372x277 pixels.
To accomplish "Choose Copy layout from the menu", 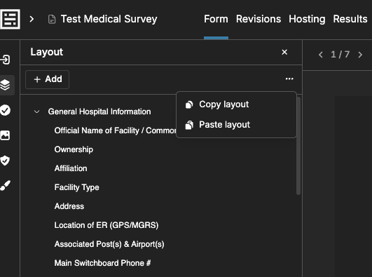I will tap(236, 104).
